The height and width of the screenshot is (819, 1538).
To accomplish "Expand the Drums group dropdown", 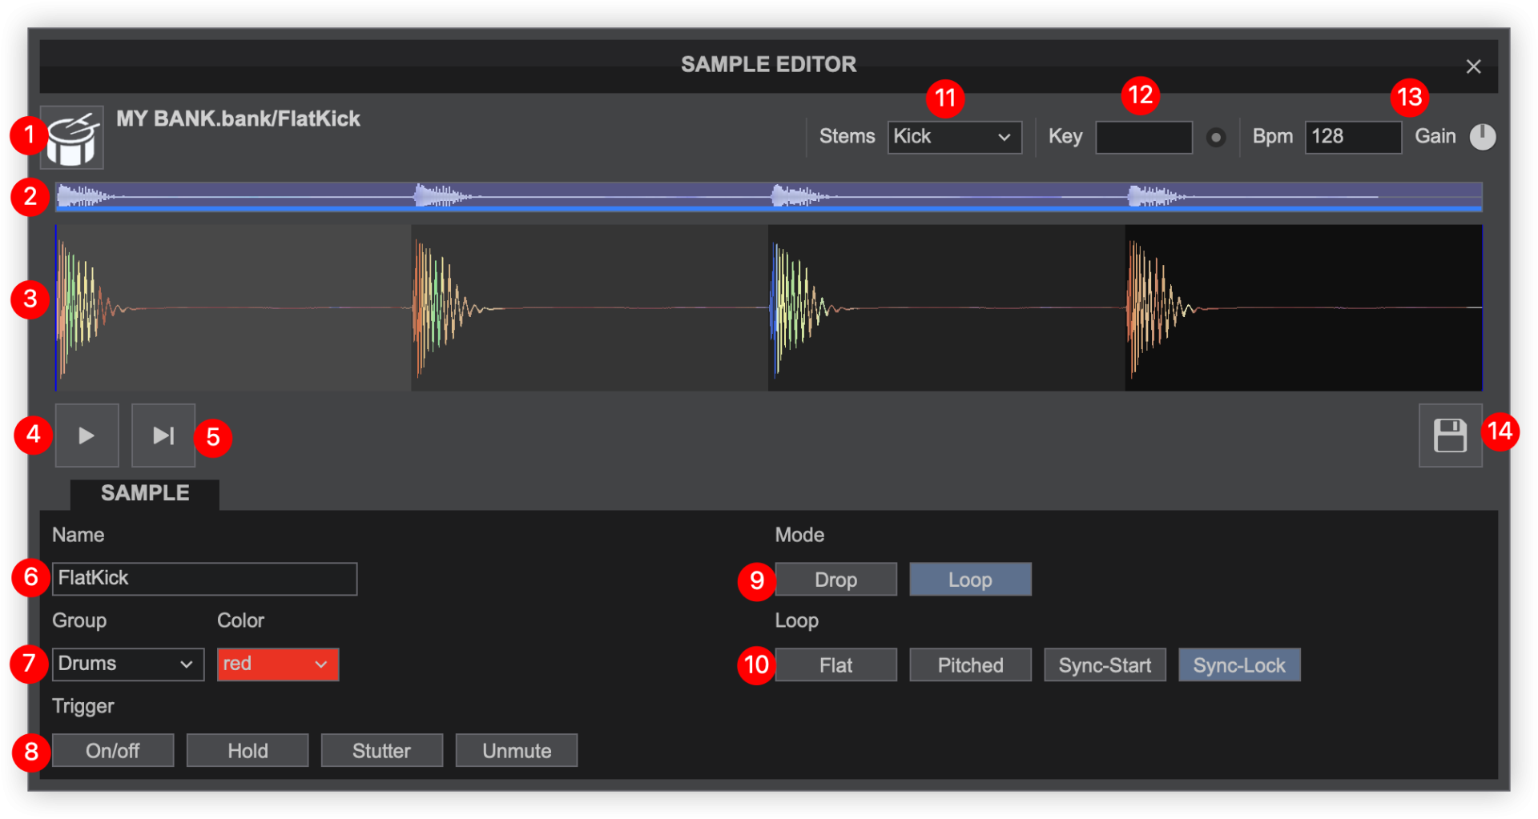I will coord(127,664).
